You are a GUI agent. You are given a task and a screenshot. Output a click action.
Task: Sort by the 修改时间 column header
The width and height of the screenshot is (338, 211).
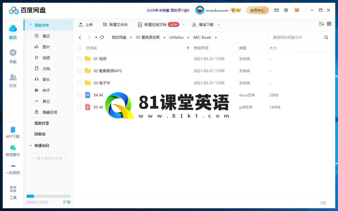tap(214, 48)
